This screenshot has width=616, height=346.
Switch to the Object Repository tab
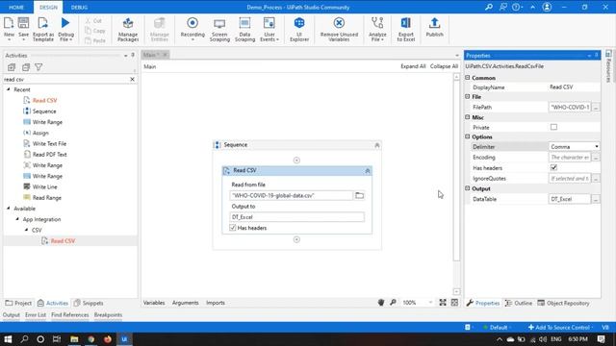tap(564, 304)
